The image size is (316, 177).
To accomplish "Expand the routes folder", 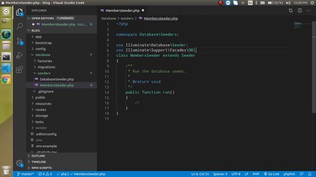I will click(40, 110).
